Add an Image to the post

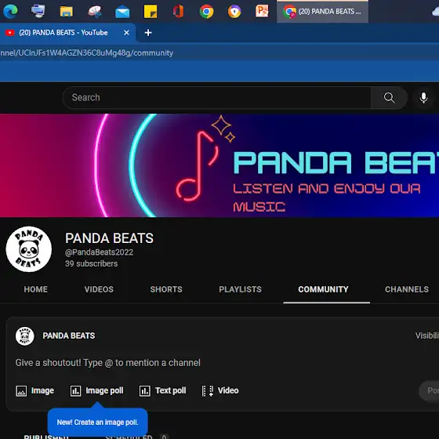(34, 390)
